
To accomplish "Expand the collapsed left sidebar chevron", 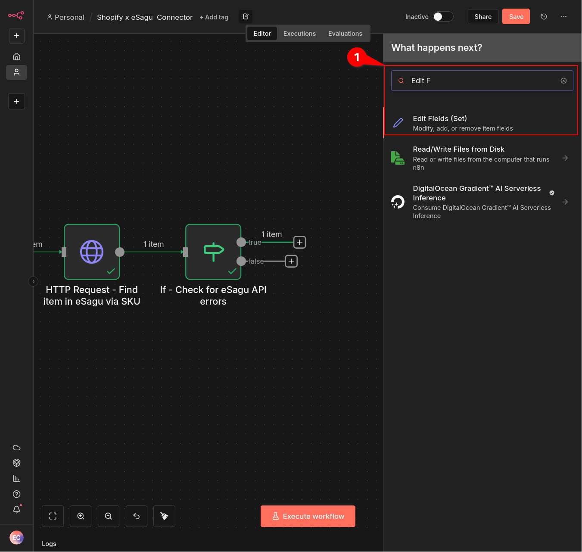I will pyautogui.click(x=33, y=281).
